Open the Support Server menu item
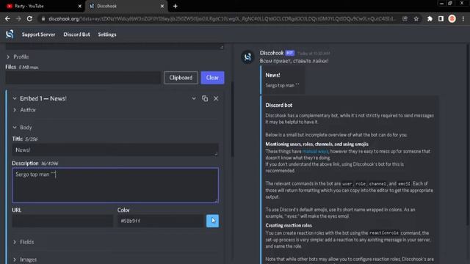 pos(38,34)
